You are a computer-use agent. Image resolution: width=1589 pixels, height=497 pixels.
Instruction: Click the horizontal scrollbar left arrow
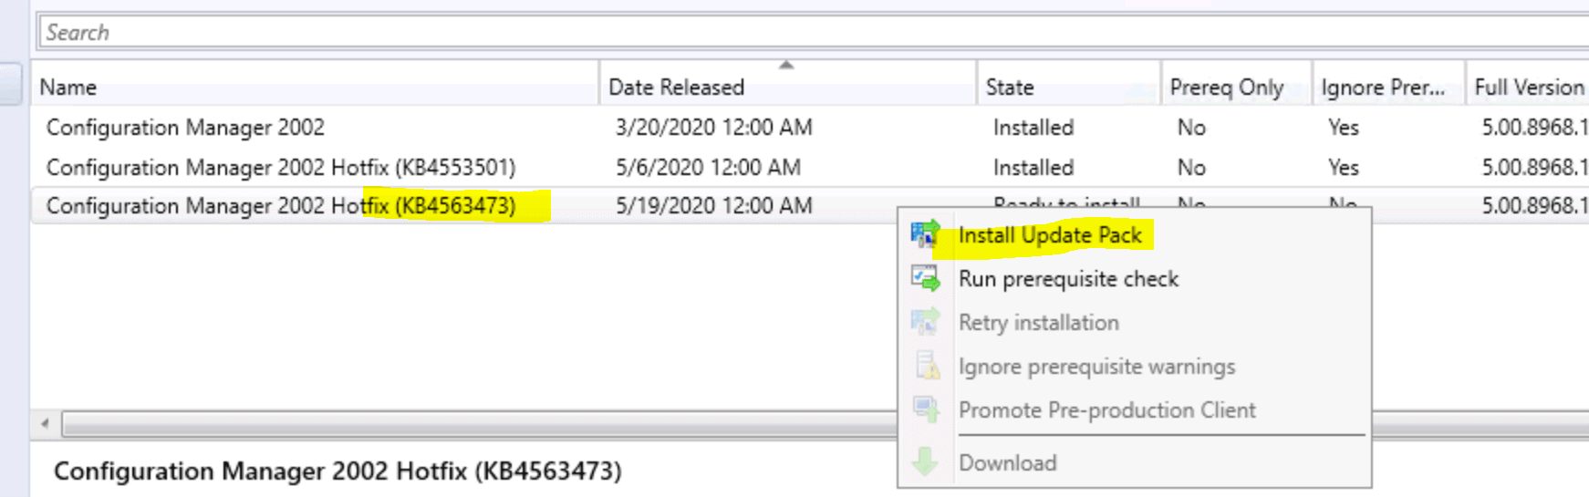[x=45, y=424]
